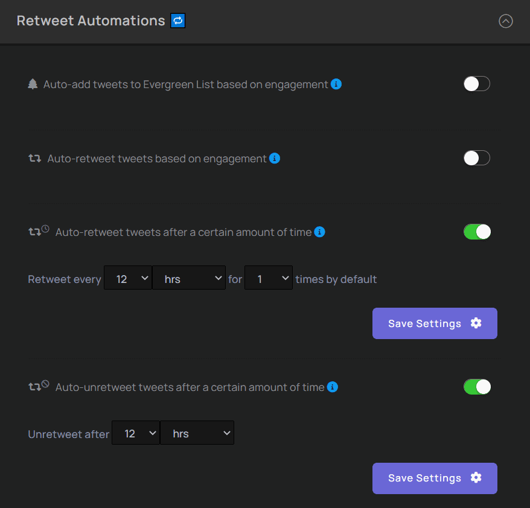Collapse the Retweet Automations panel
This screenshot has height=508, width=530.
pyautogui.click(x=505, y=21)
